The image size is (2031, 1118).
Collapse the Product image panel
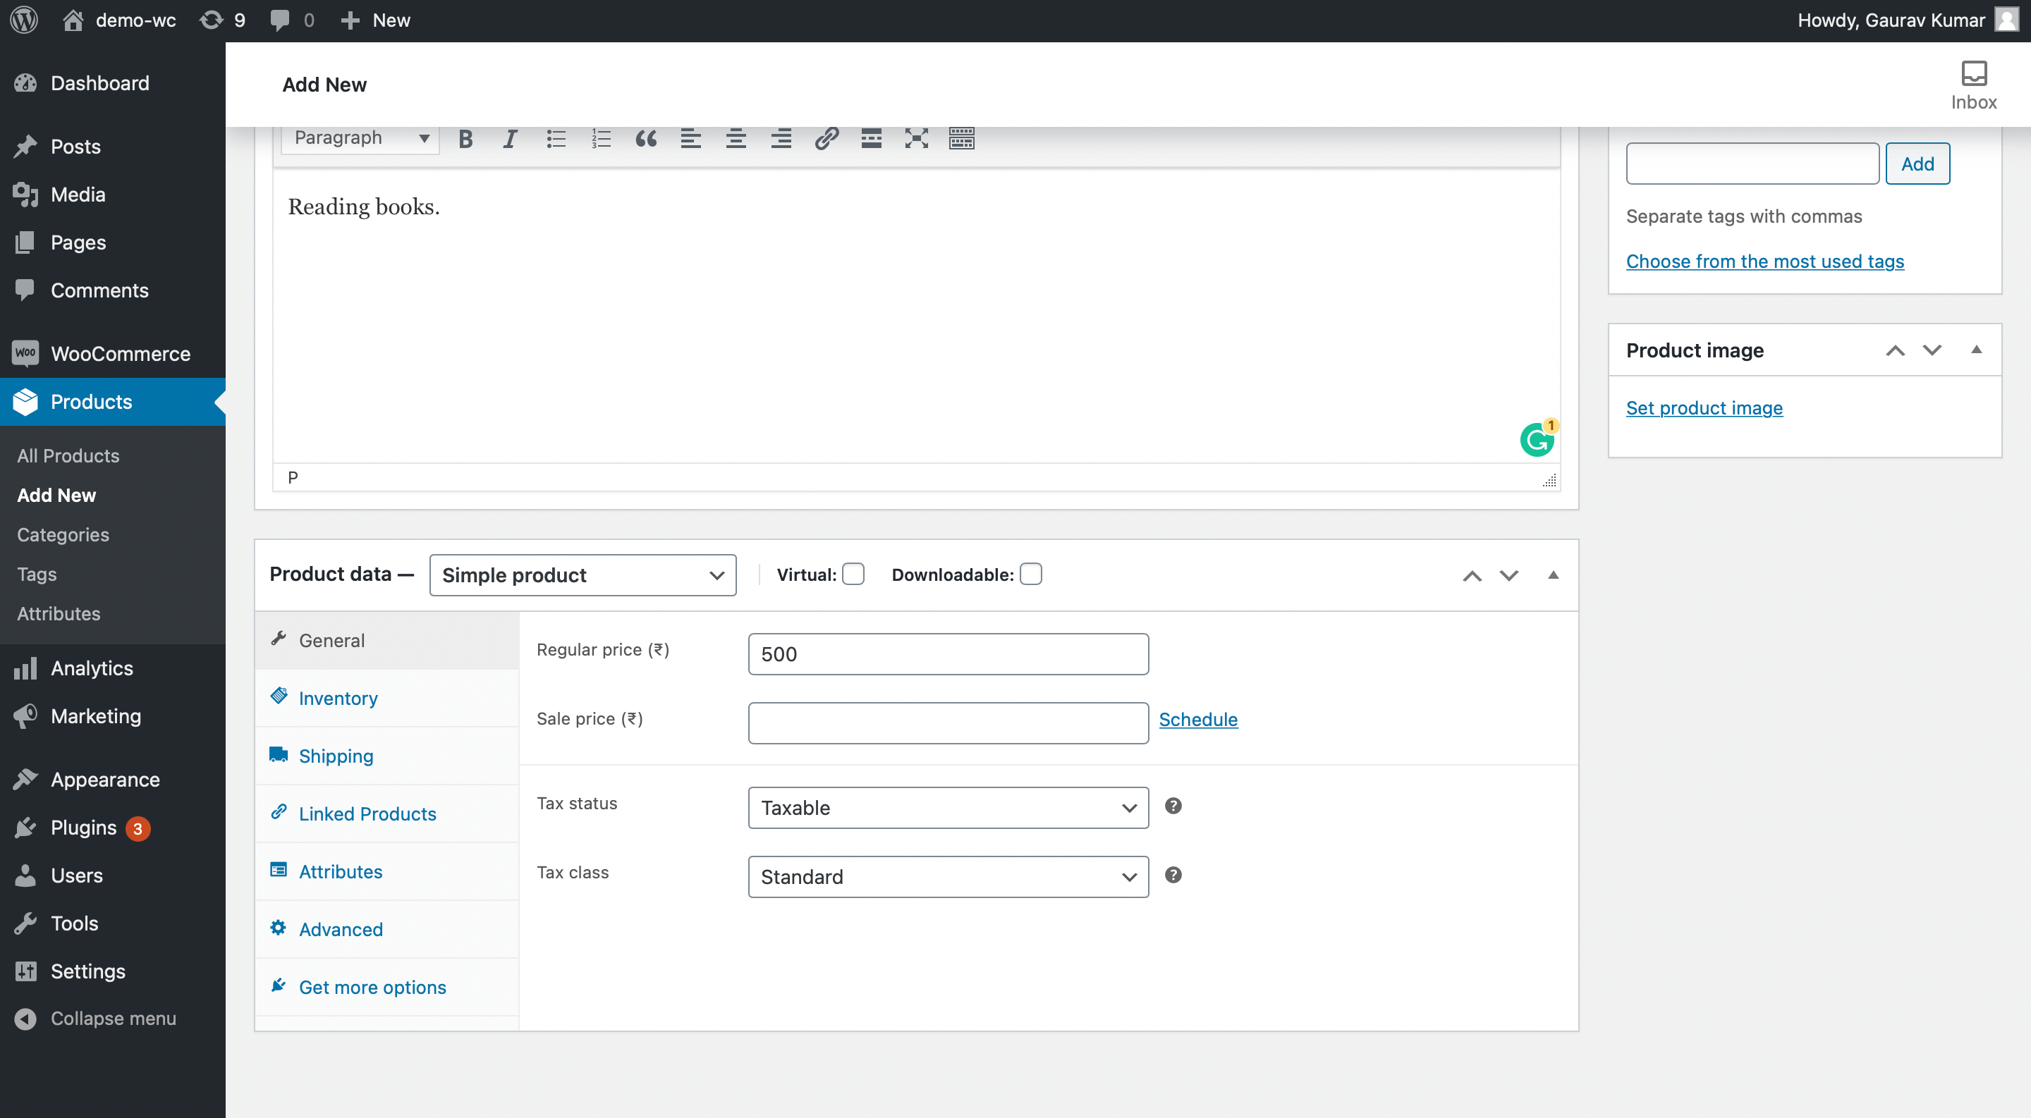pyautogui.click(x=1976, y=350)
